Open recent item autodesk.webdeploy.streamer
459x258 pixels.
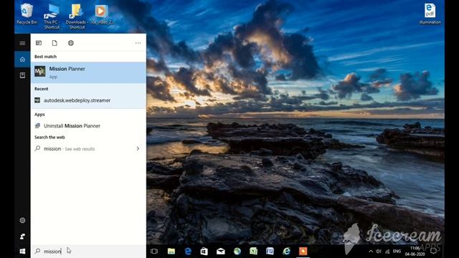[x=88, y=100]
